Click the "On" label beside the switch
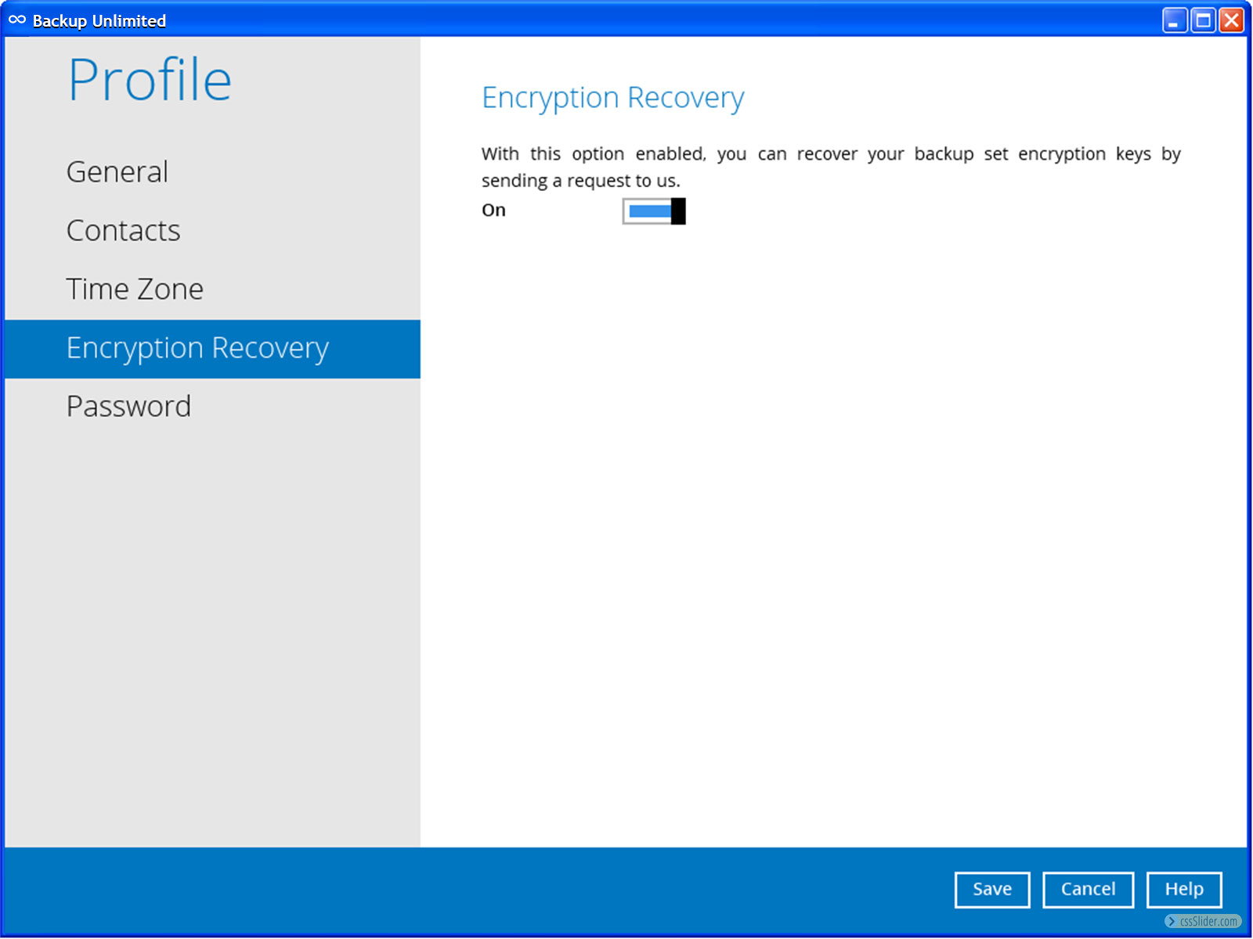 (x=493, y=210)
